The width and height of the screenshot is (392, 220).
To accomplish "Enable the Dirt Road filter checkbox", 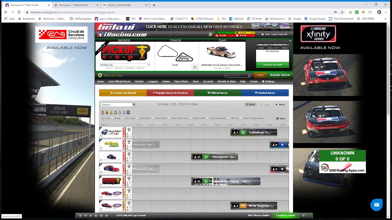I will (x=138, y=118).
